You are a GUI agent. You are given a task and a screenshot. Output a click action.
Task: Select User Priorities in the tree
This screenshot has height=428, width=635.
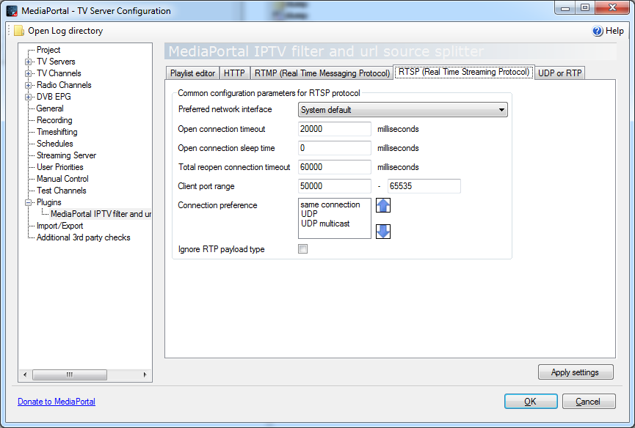pyautogui.click(x=60, y=167)
